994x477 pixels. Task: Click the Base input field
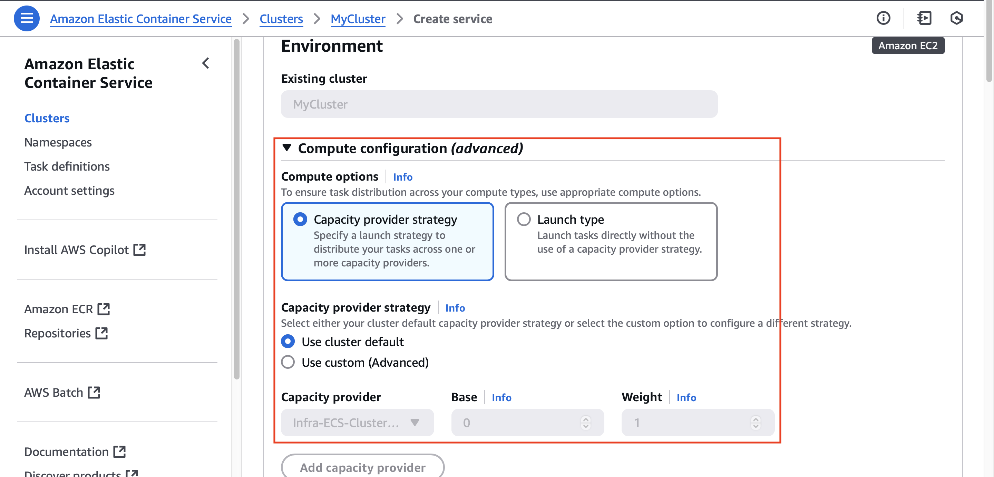pos(527,423)
